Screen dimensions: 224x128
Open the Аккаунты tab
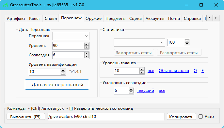click(155, 19)
